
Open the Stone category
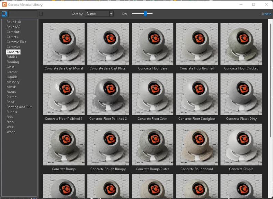[x=11, y=122]
